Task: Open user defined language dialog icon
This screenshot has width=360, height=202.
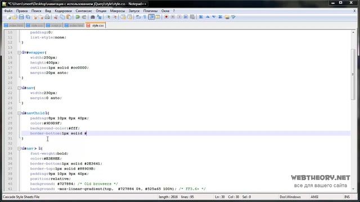Action: [157, 17]
